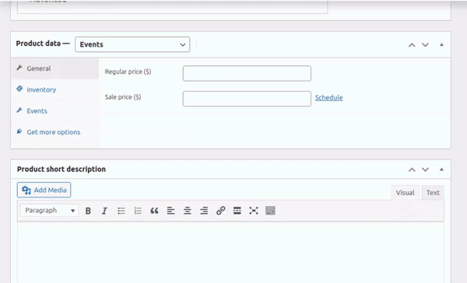
Task: Click the Schedule sale price link
Action: pos(328,97)
